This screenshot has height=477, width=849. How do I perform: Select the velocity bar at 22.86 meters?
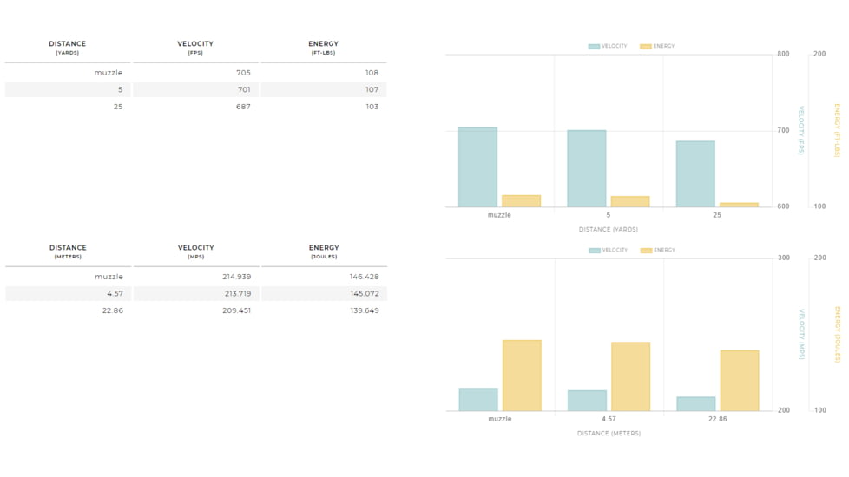pyautogui.click(x=695, y=403)
